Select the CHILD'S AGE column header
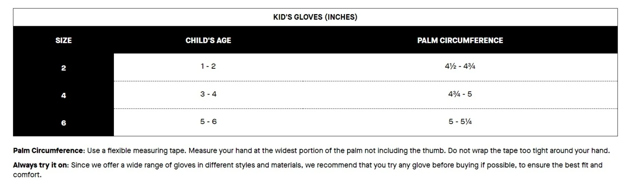Screen dimensions: 626x182 click(x=208, y=40)
